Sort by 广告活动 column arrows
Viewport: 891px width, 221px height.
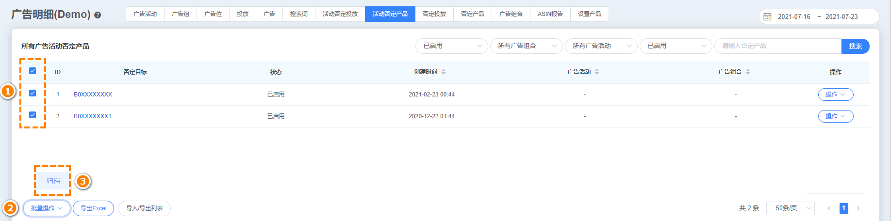tap(597, 72)
